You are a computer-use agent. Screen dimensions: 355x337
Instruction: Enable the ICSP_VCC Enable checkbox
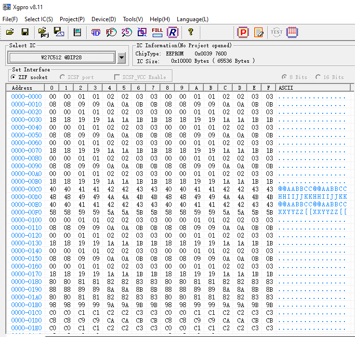117,77
